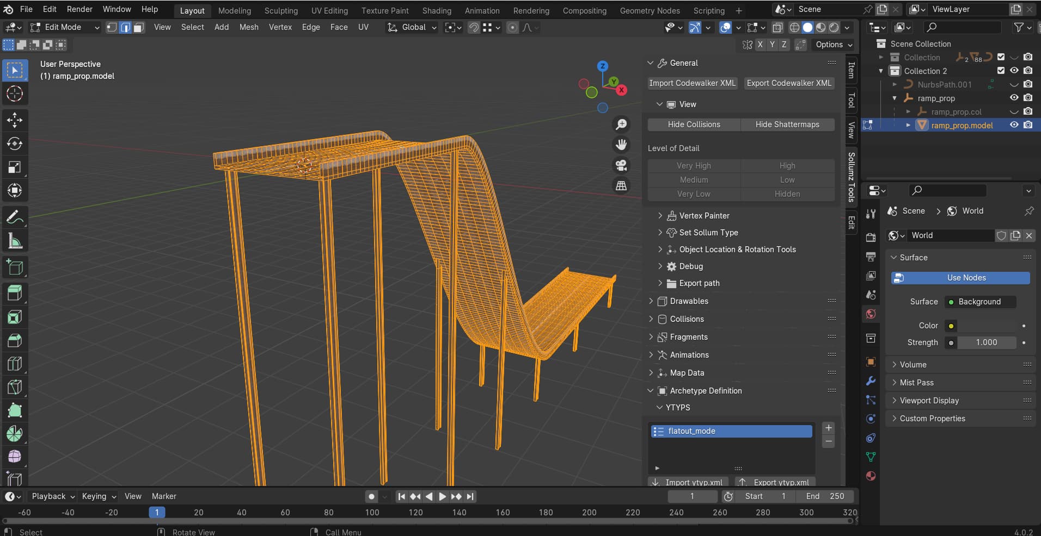The image size is (1041, 536).
Task: Open the Sculpting workspace tab
Action: (281, 10)
